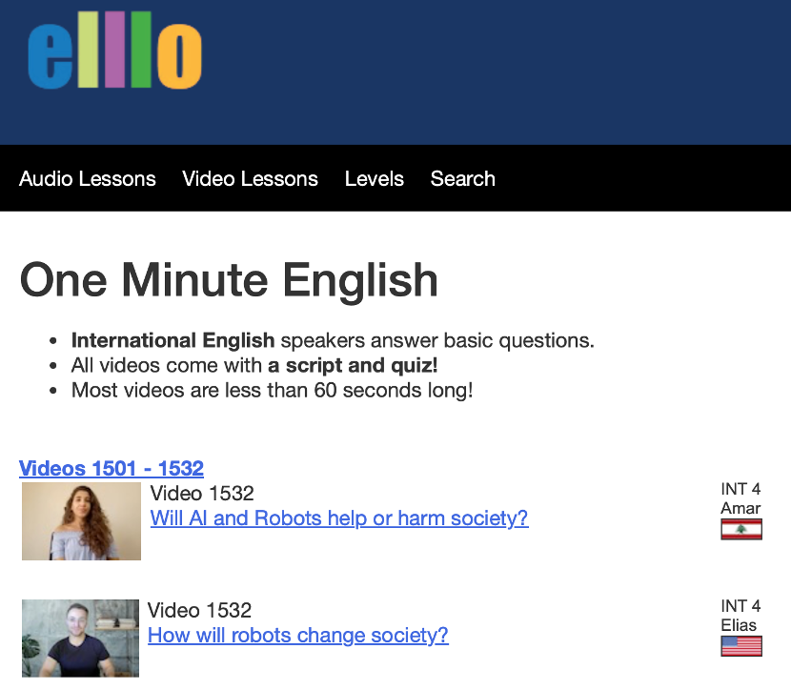Viewport: 791px width, 690px height.
Task: Open 'How will robots change society?' link
Action: coord(298,636)
